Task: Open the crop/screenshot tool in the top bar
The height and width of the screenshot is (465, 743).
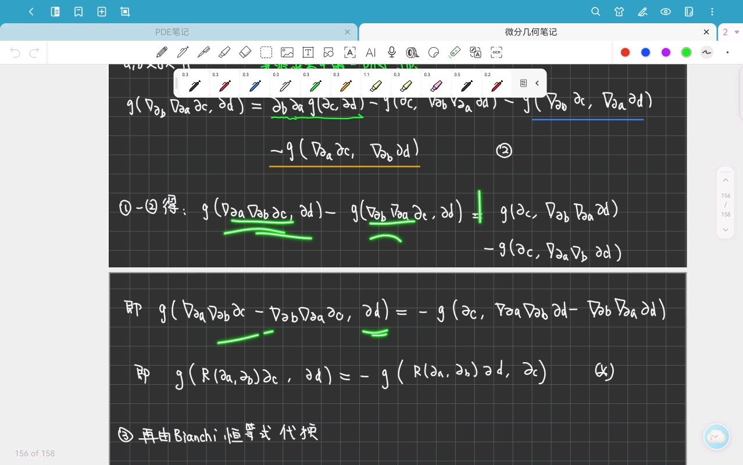Action: (x=125, y=12)
